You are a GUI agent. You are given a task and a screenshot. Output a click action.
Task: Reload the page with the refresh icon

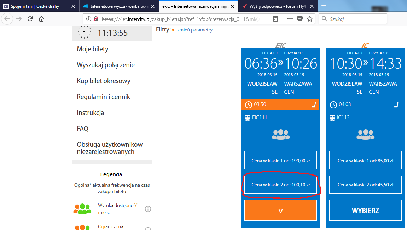pyautogui.click(x=30, y=19)
